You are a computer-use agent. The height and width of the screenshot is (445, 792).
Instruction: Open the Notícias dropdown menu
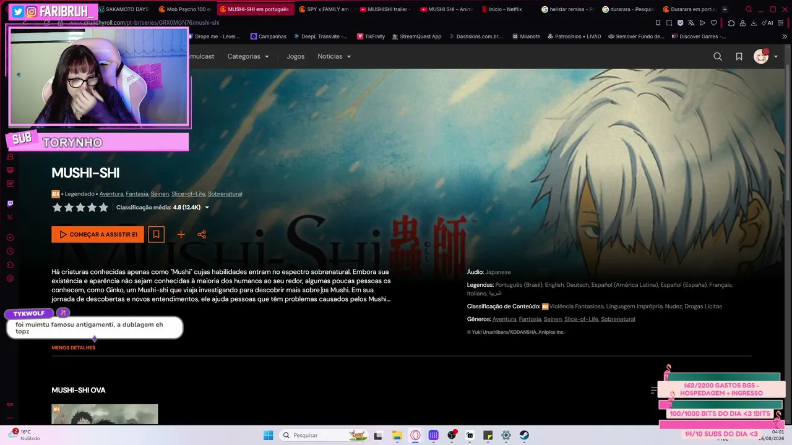(x=334, y=56)
